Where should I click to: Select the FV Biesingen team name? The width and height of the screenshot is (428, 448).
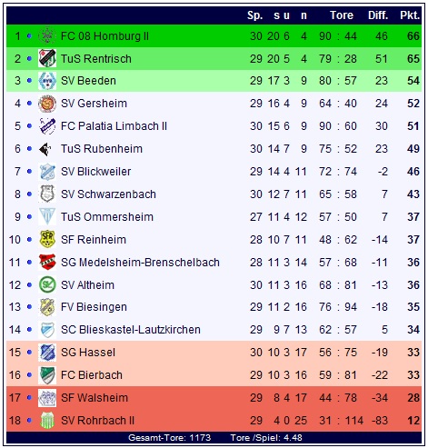click(94, 307)
